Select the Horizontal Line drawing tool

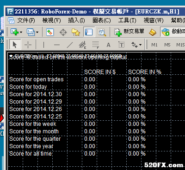pos(57,45)
